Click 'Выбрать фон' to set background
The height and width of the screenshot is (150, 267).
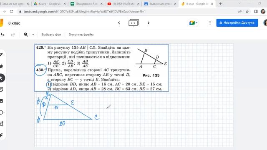51,35
